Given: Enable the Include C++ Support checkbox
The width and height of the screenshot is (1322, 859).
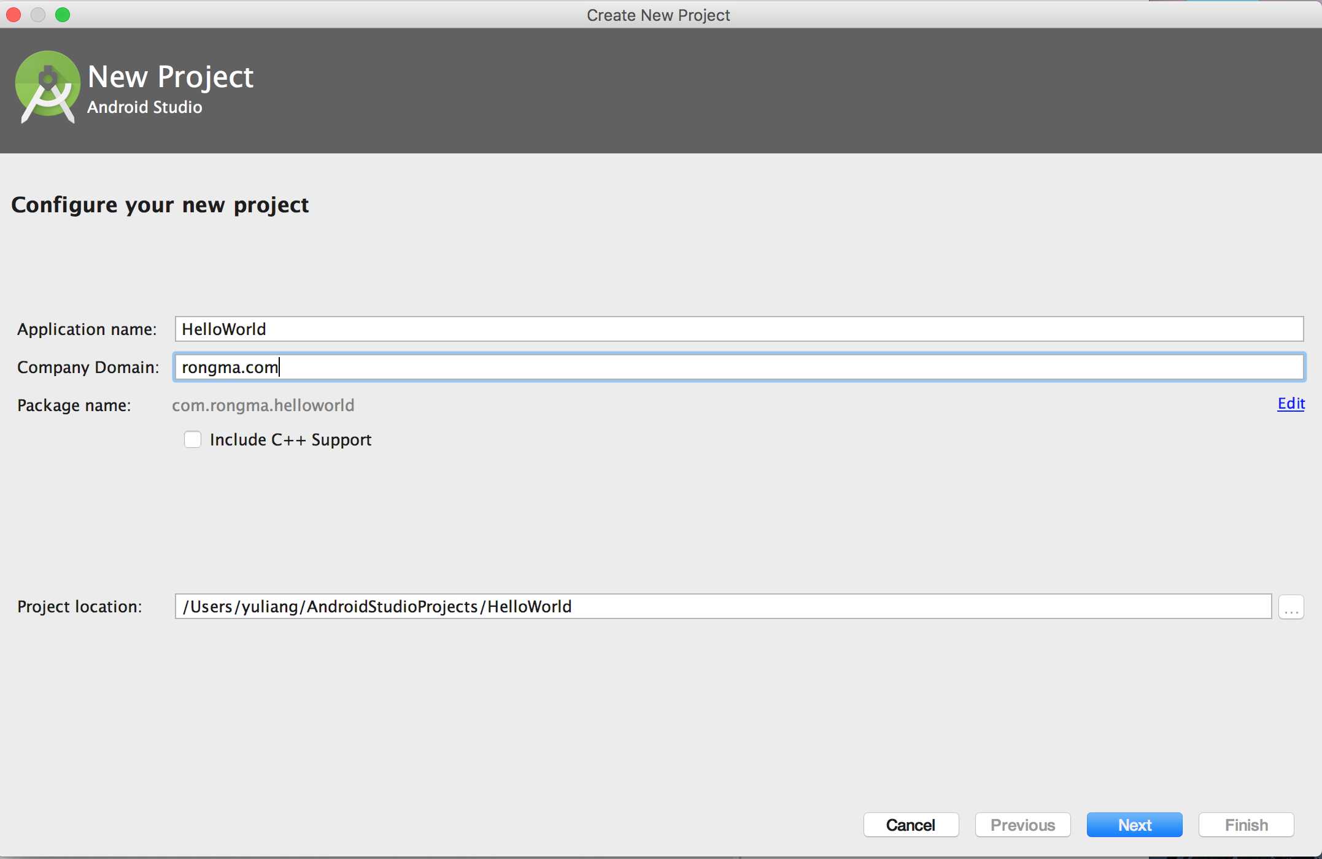Looking at the screenshot, I should 193,440.
